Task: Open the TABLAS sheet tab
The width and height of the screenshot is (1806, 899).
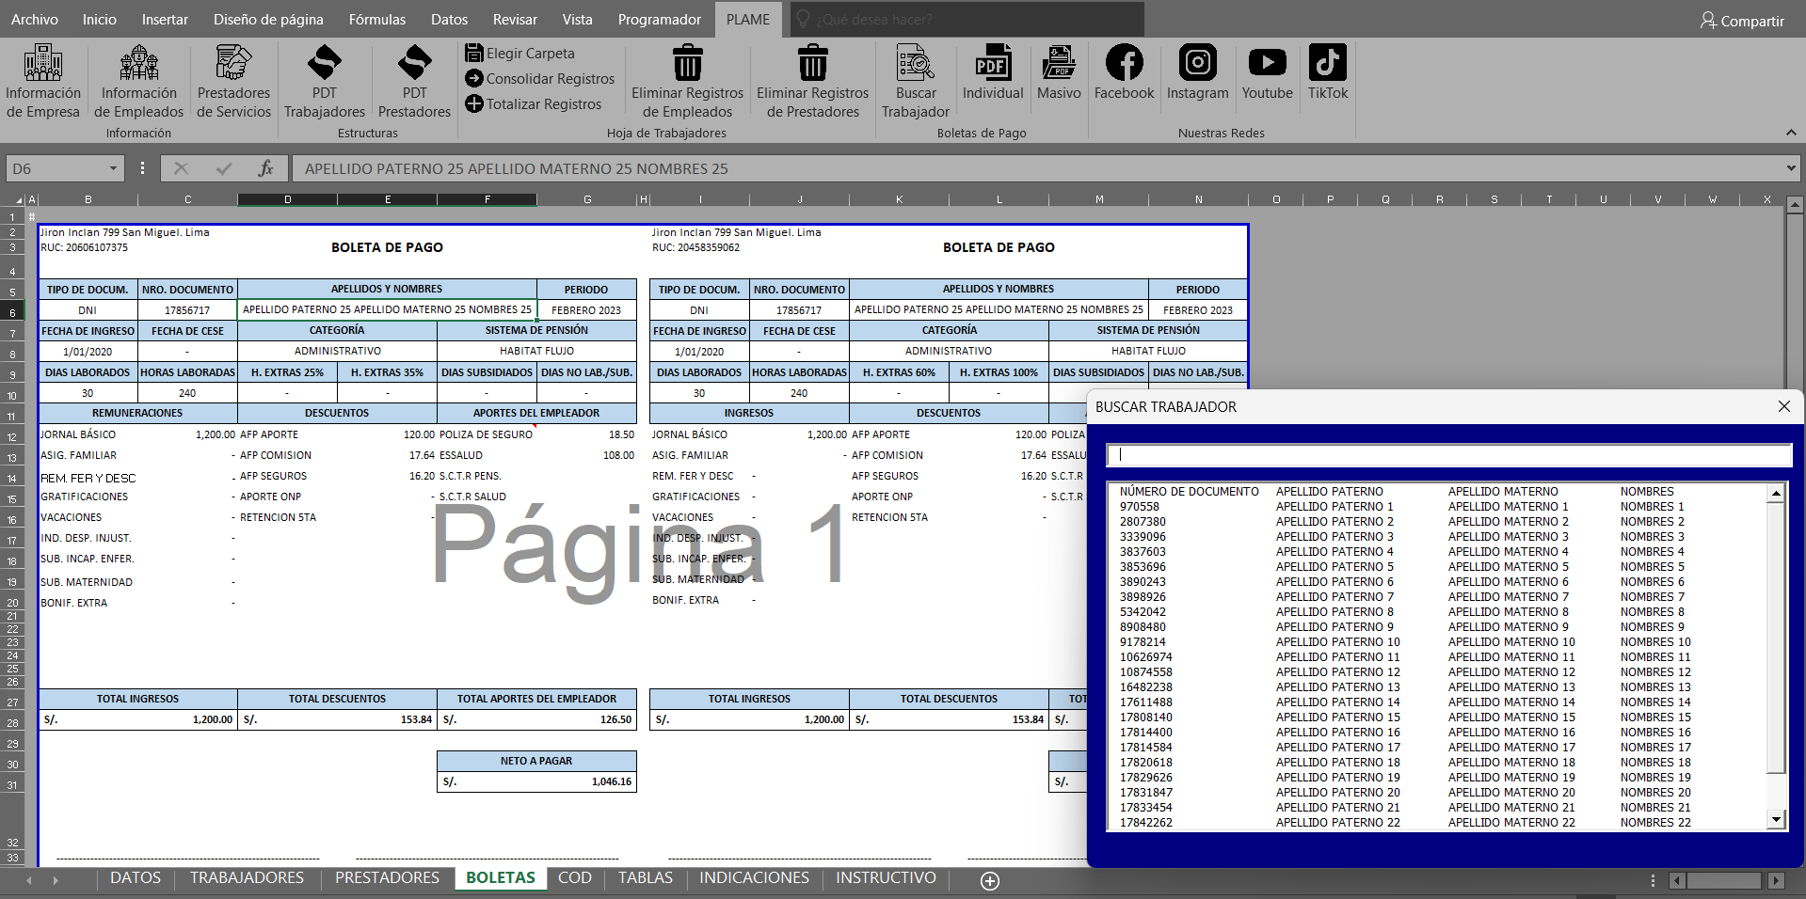Action: pos(646,877)
